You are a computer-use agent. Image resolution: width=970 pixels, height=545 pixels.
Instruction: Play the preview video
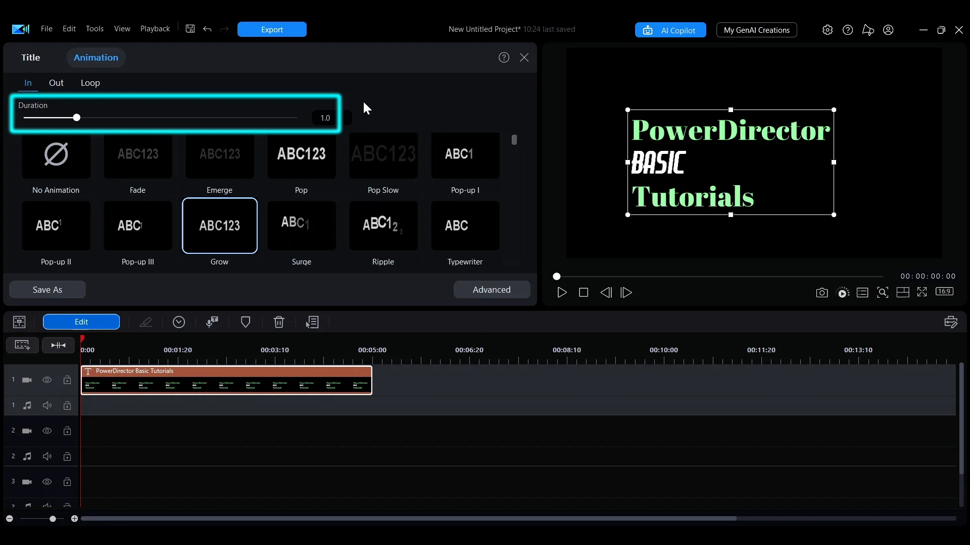pos(562,293)
